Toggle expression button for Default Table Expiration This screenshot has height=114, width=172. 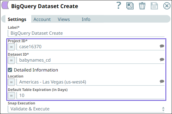[11, 96]
